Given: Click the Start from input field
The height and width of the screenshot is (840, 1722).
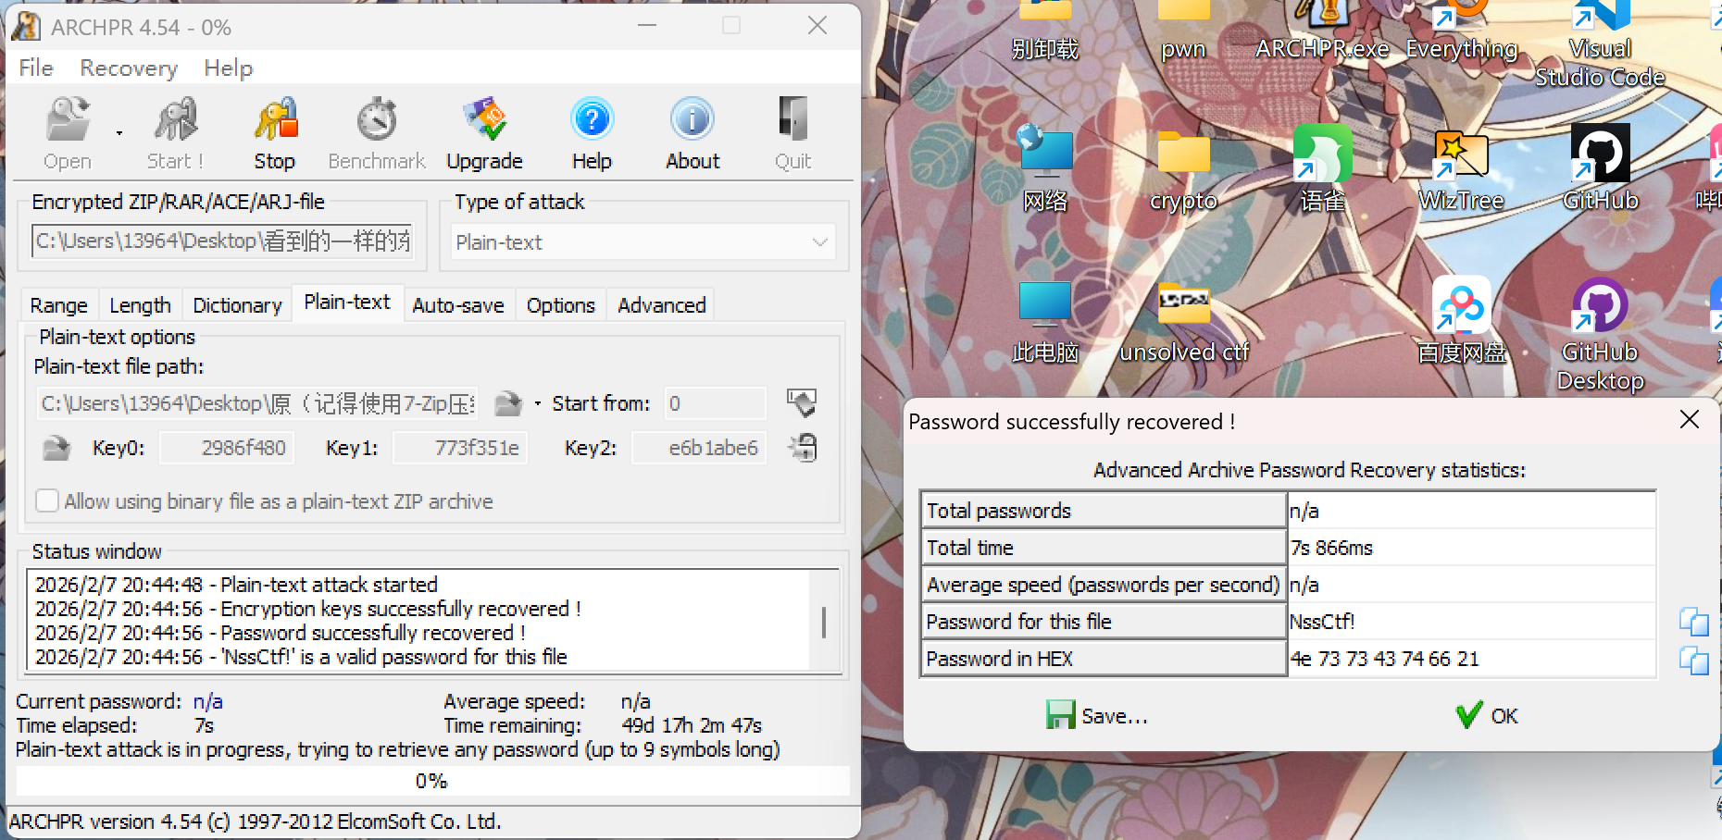Looking at the screenshot, I should click(x=715, y=403).
